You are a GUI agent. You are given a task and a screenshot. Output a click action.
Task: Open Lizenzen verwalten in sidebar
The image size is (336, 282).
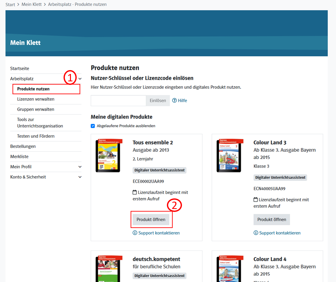click(x=36, y=99)
